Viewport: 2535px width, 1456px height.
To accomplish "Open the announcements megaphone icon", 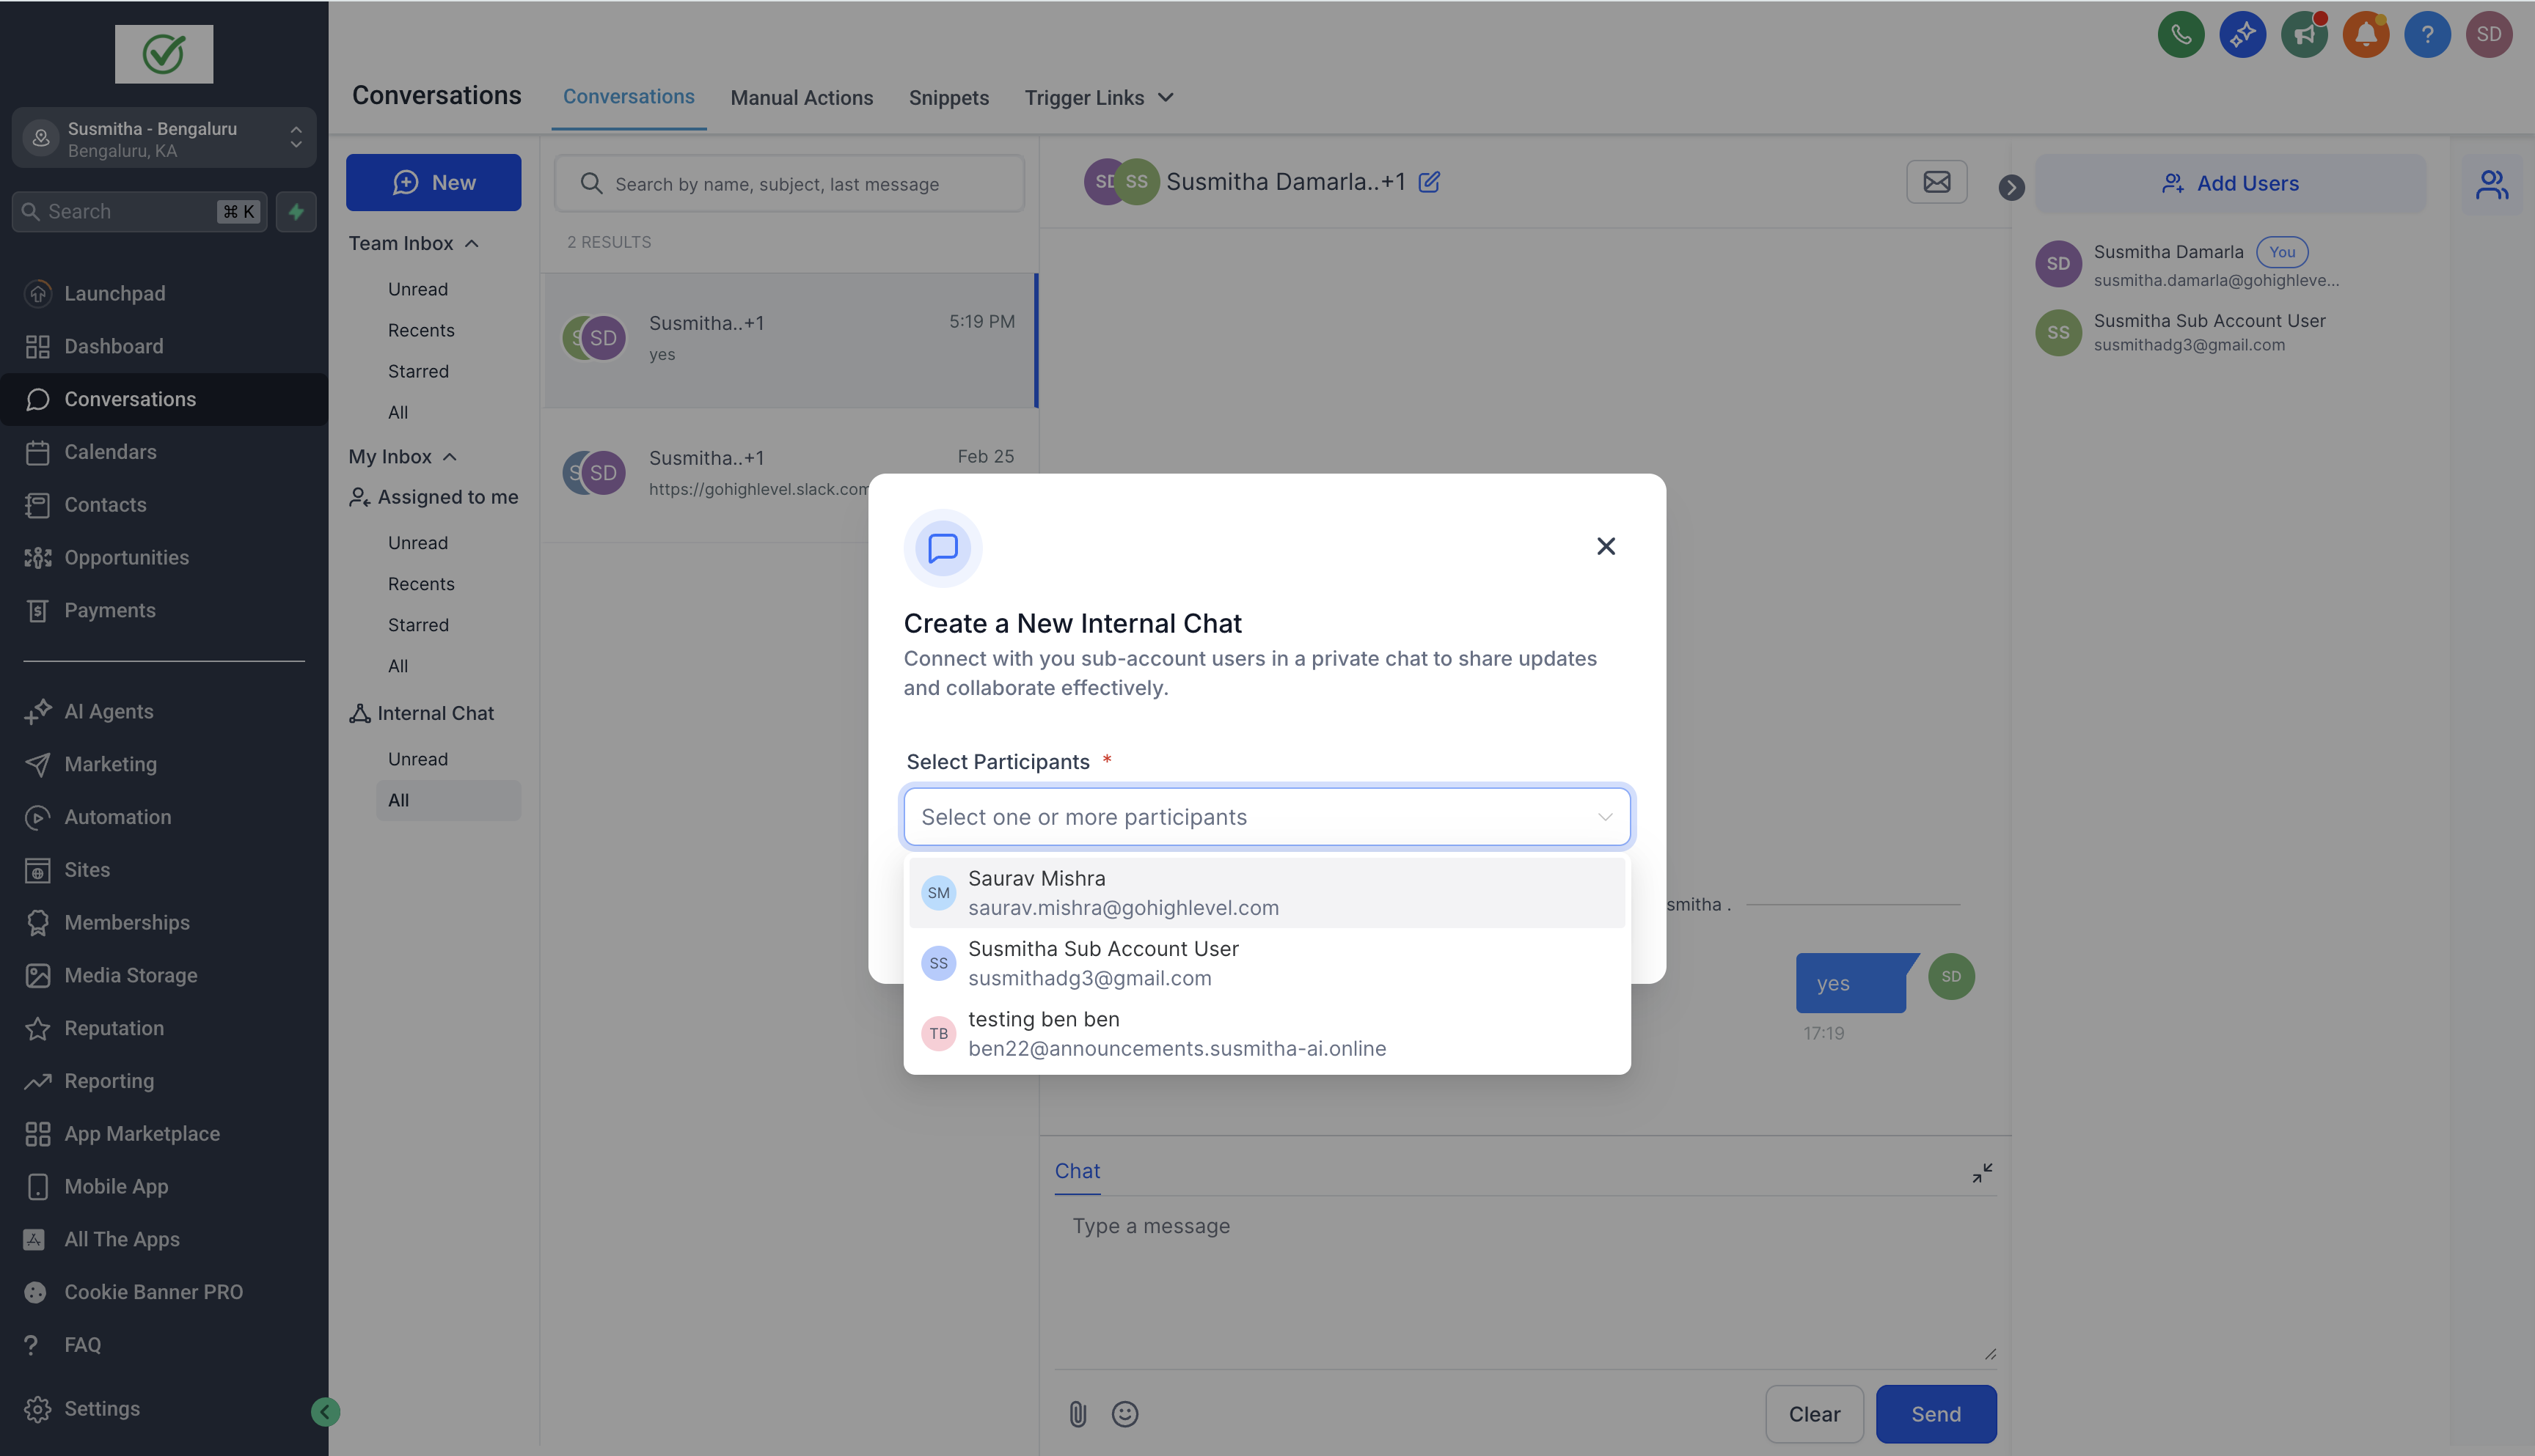I will pos(2305,34).
